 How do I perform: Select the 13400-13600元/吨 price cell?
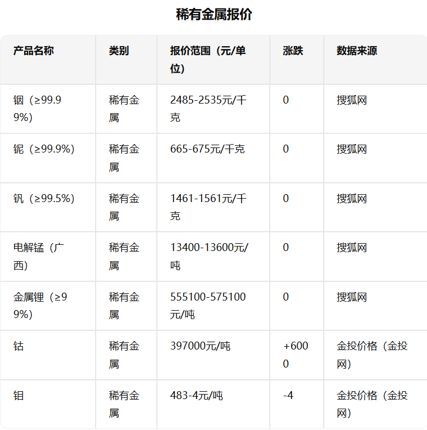(x=209, y=256)
